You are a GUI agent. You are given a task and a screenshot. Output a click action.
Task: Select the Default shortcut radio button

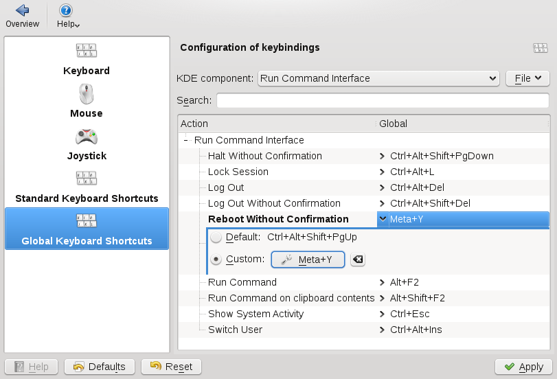click(216, 238)
